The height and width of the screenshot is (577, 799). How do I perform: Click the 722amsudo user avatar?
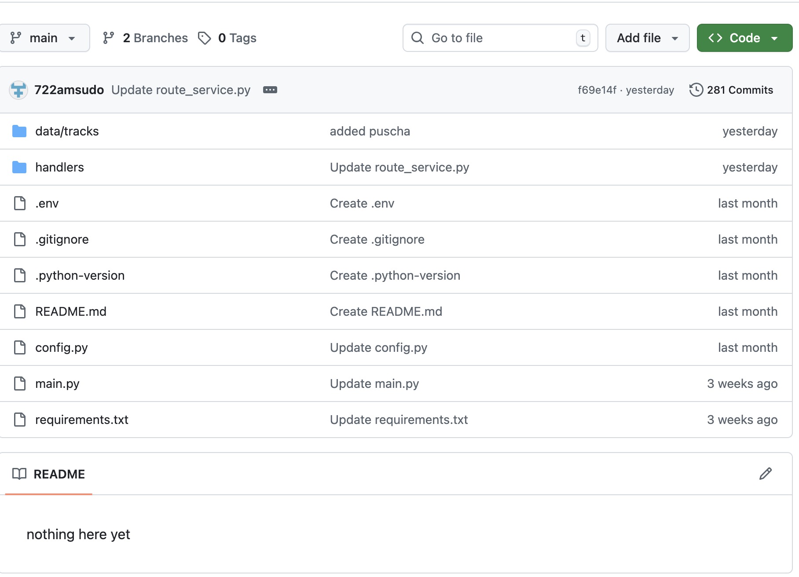(x=18, y=90)
